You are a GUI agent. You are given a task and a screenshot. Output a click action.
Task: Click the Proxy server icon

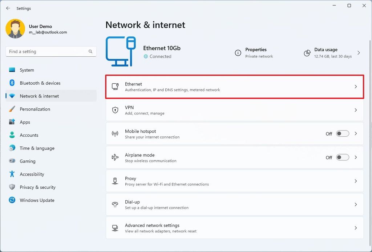click(115, 181)
